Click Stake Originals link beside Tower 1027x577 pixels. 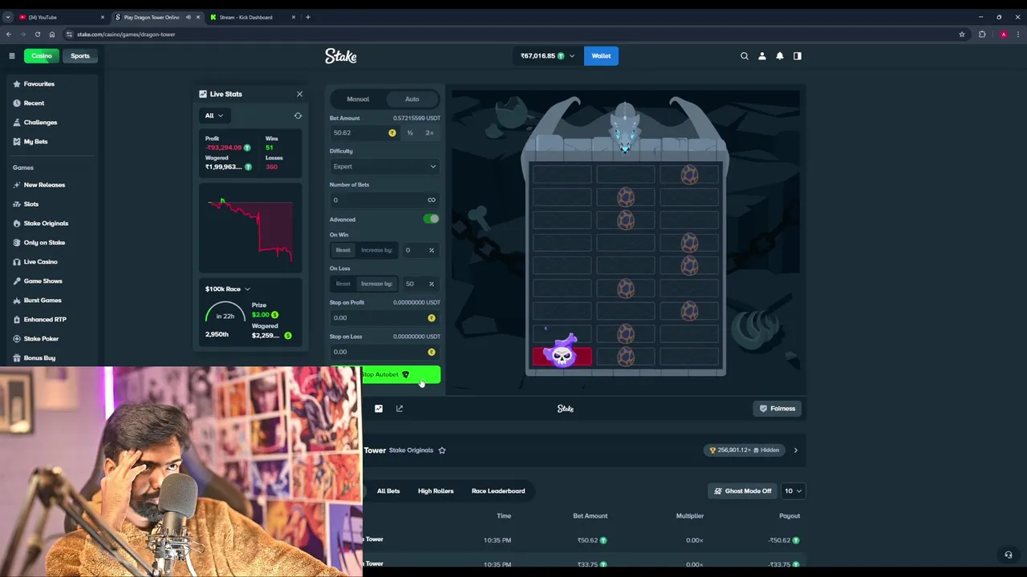(411, 450)
